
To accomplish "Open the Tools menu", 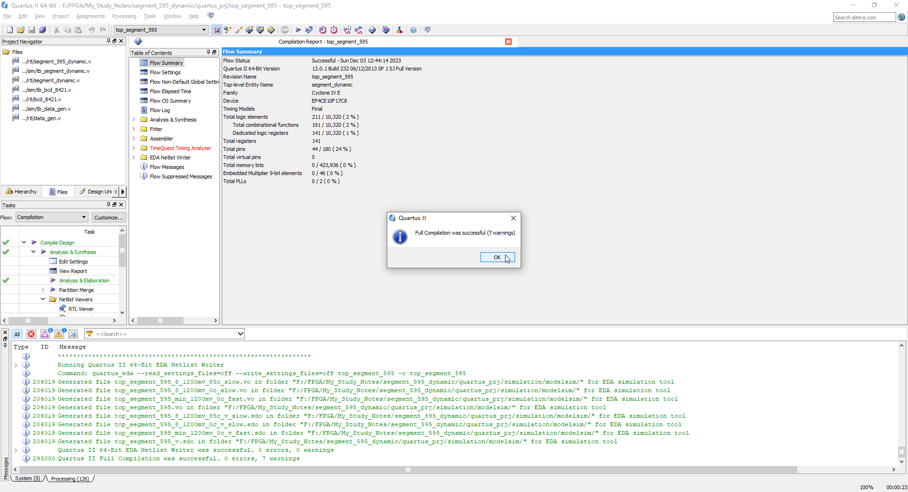I will [x=149, y=16].
